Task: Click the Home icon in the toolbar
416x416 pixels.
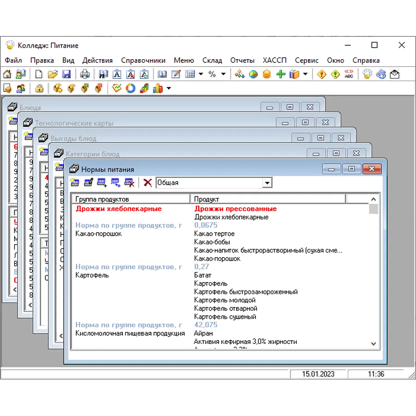Action: 7,74
